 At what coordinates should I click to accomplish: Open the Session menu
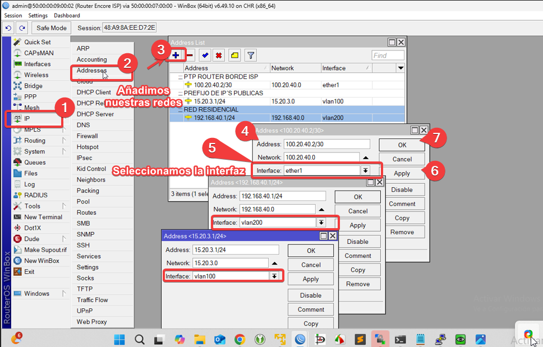click(x=13, y=16)
